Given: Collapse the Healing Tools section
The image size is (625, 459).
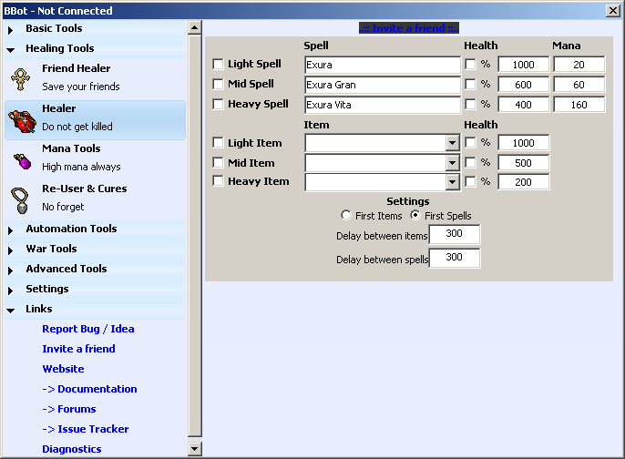Looking at the screenshot, I should [59, 48].
